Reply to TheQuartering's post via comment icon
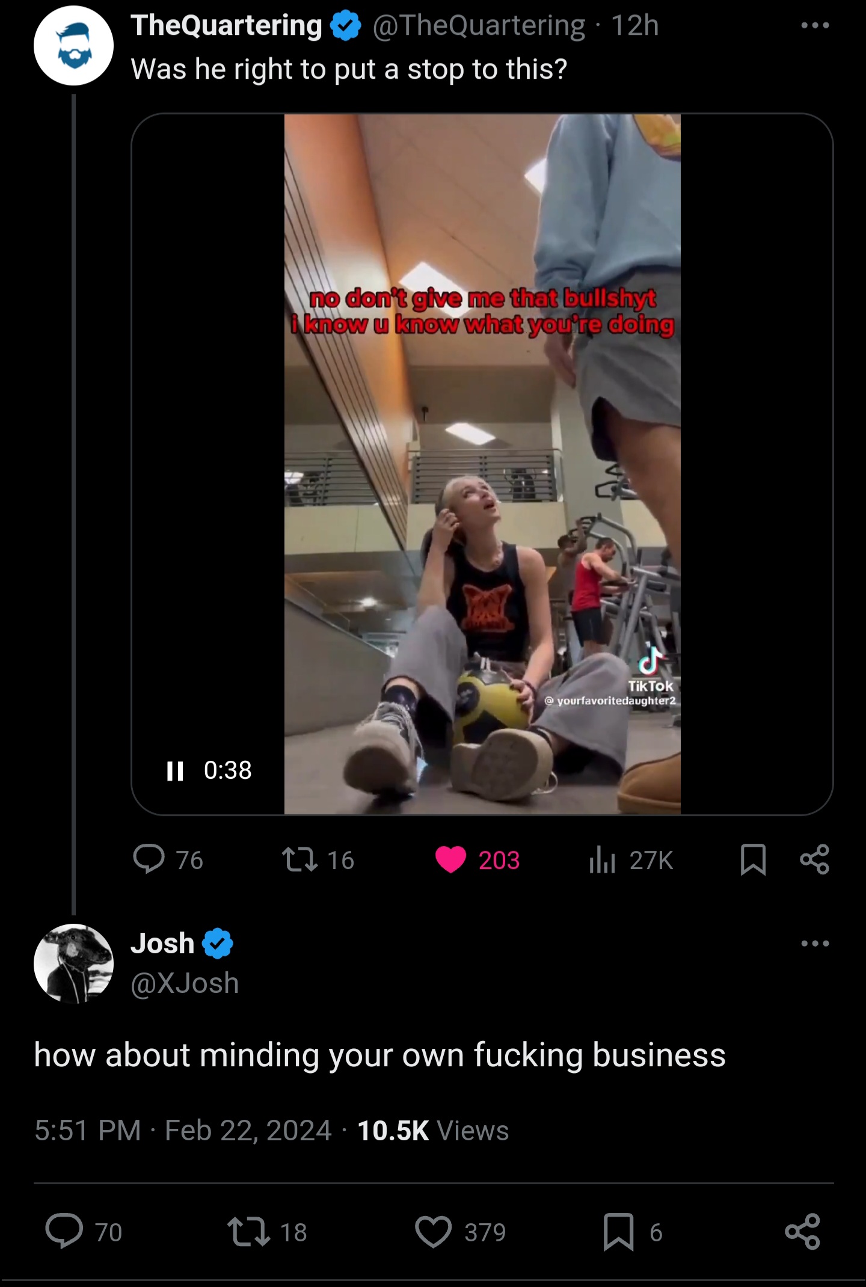866x1287 pixels. pos(149,859)
